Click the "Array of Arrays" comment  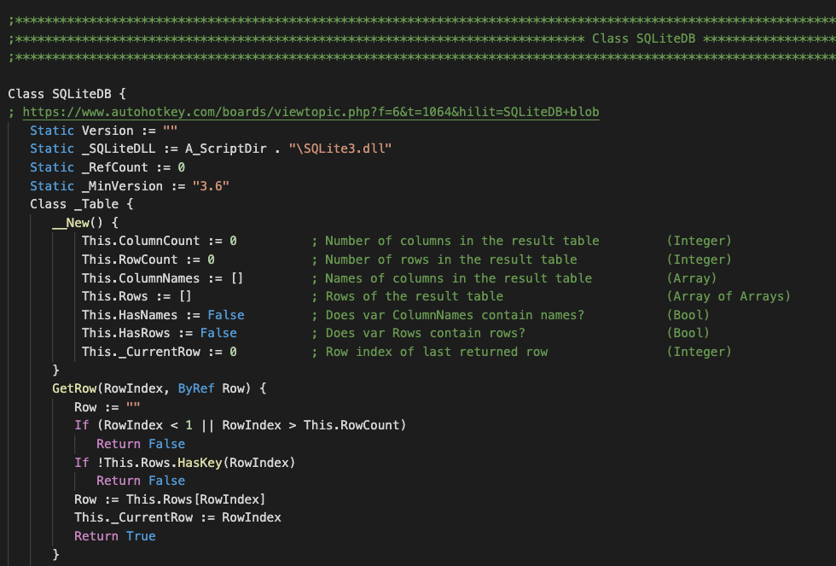(x=729, y=296)
